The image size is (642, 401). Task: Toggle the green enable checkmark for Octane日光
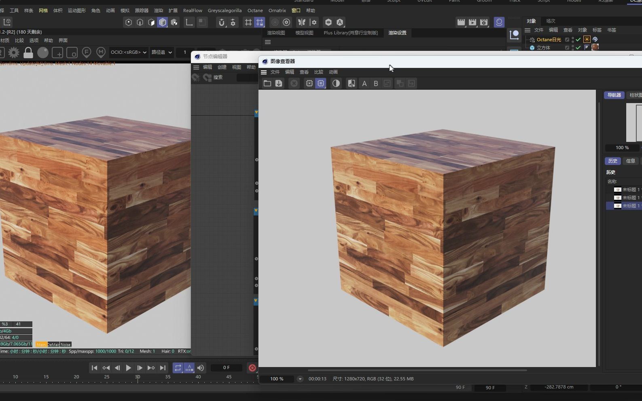[x=578, y=40]
